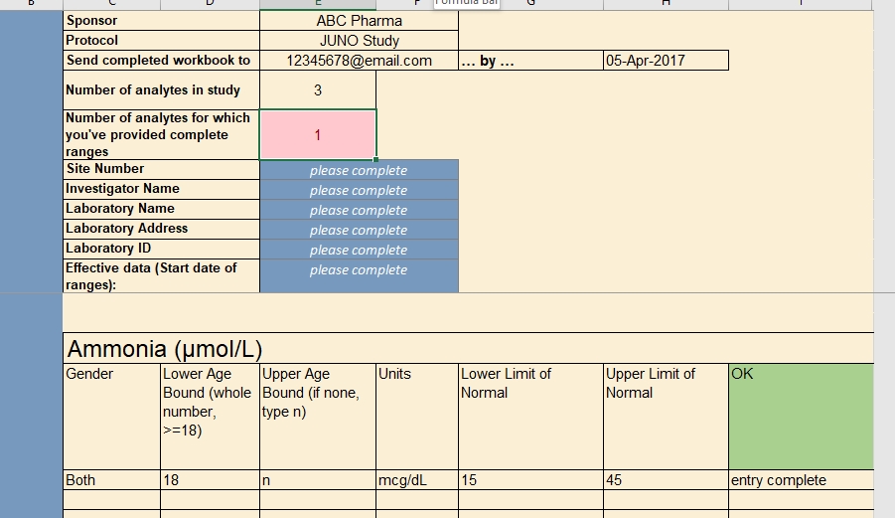This screenshot has height=518, width=895.
Task: Click the Site Number input cell
Action: (x=359, y=170)
